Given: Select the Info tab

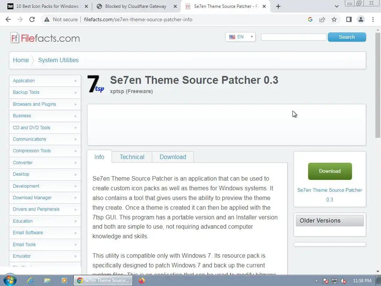Looking at the screenshot, I should 99,157.
